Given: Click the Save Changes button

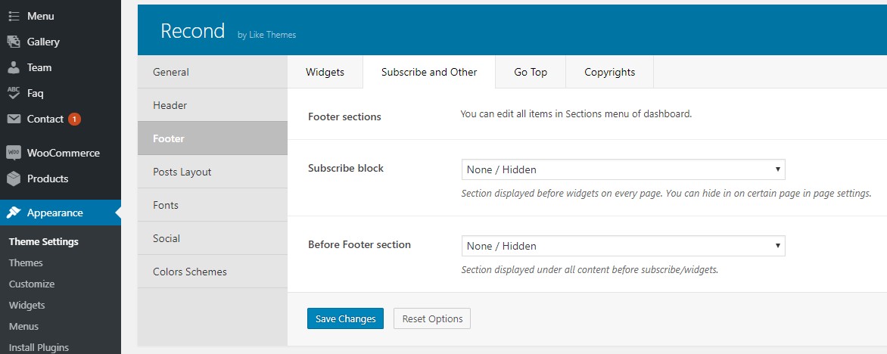Looking at the screenshot, I should click(345, 318).
